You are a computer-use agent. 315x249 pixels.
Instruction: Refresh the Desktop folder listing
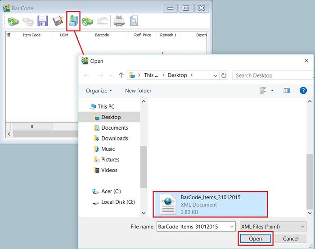224,75
